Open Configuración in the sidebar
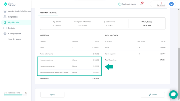 click(x=15, y=34)
